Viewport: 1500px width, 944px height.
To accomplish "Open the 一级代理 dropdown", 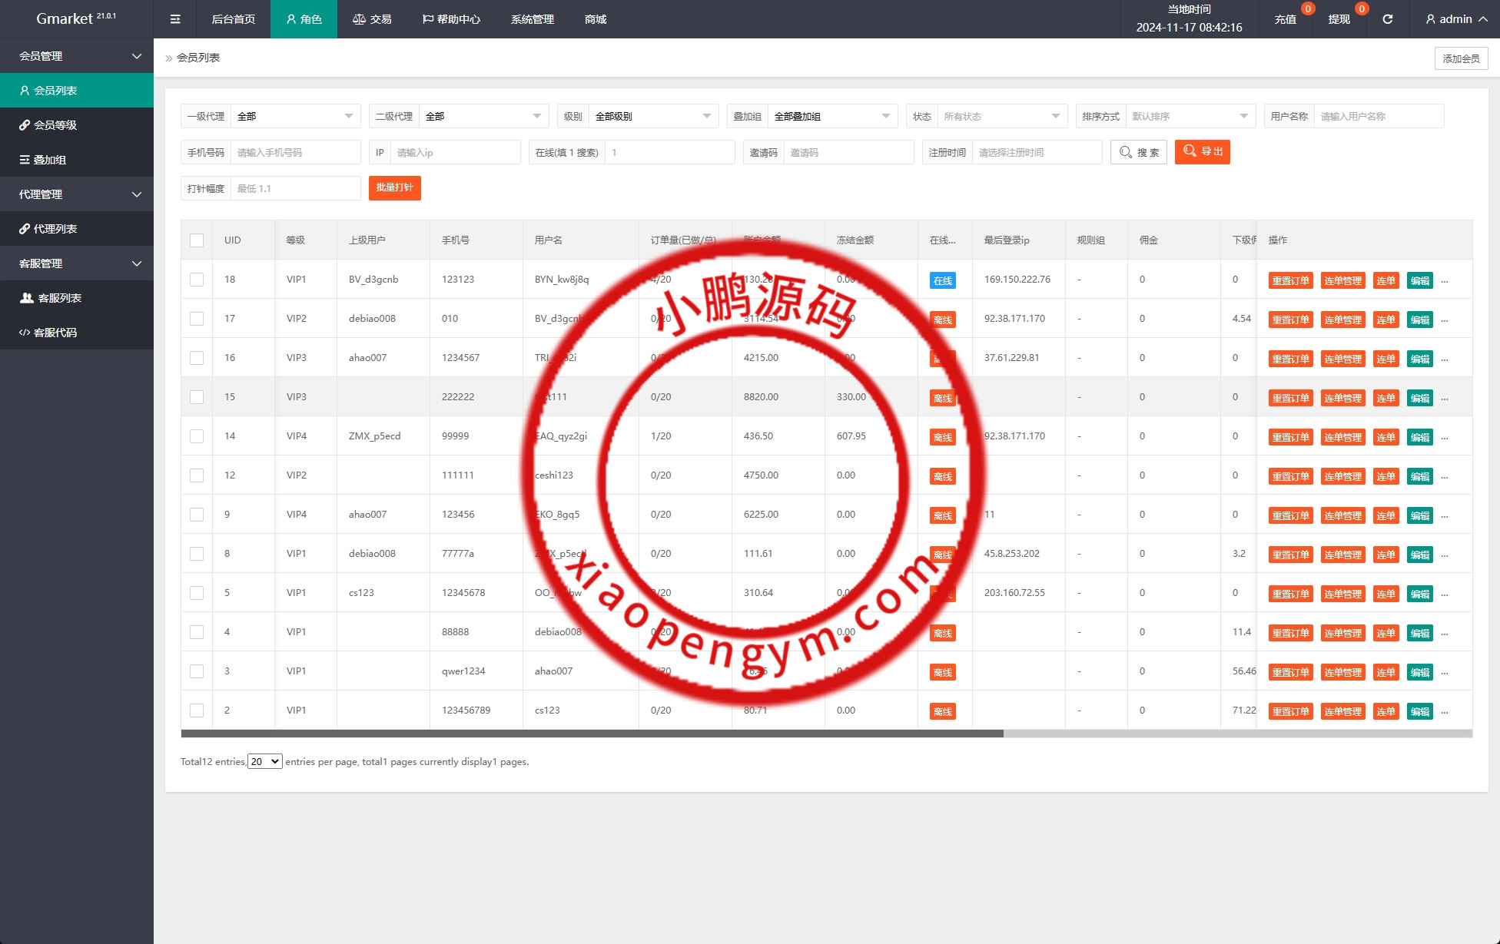I will pos(295,117).
